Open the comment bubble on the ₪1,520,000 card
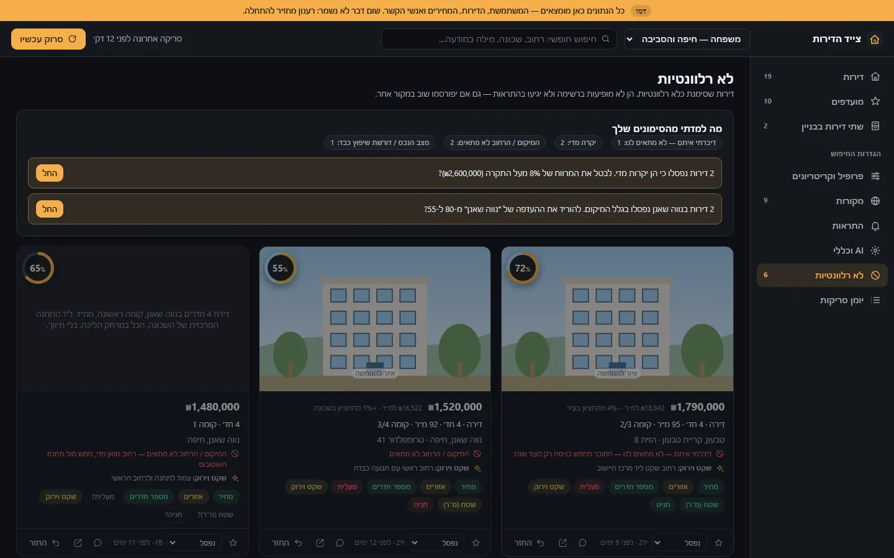 (340, 542)
